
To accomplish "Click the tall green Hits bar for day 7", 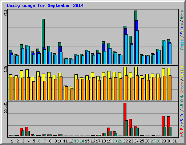I will pyautogui.click(x=43, y=33).
